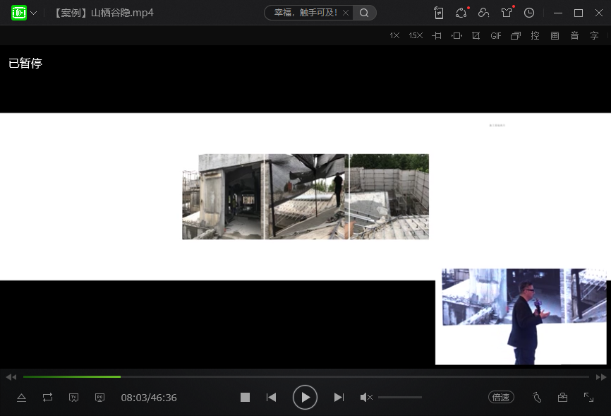
Task: Unmute the muted speaker icon
Action: click(x=365, y=398)
